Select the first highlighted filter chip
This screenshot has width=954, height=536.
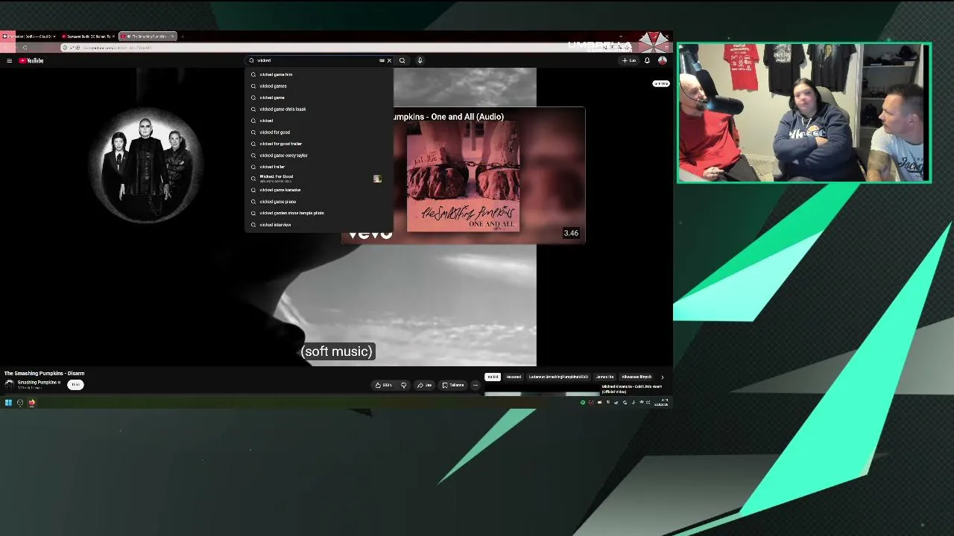point(493,377)
